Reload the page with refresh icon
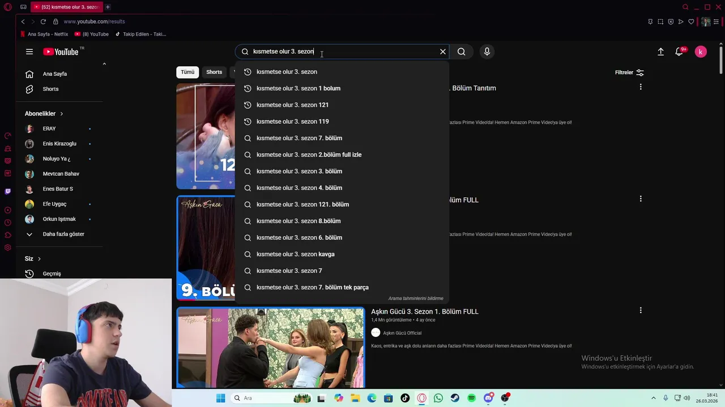 point(43,21)
